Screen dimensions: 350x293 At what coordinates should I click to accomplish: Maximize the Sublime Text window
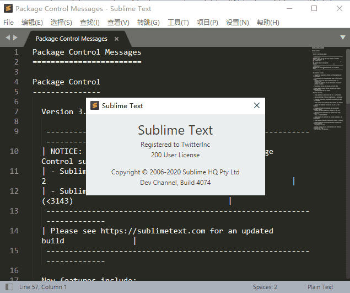coord(314,8)
